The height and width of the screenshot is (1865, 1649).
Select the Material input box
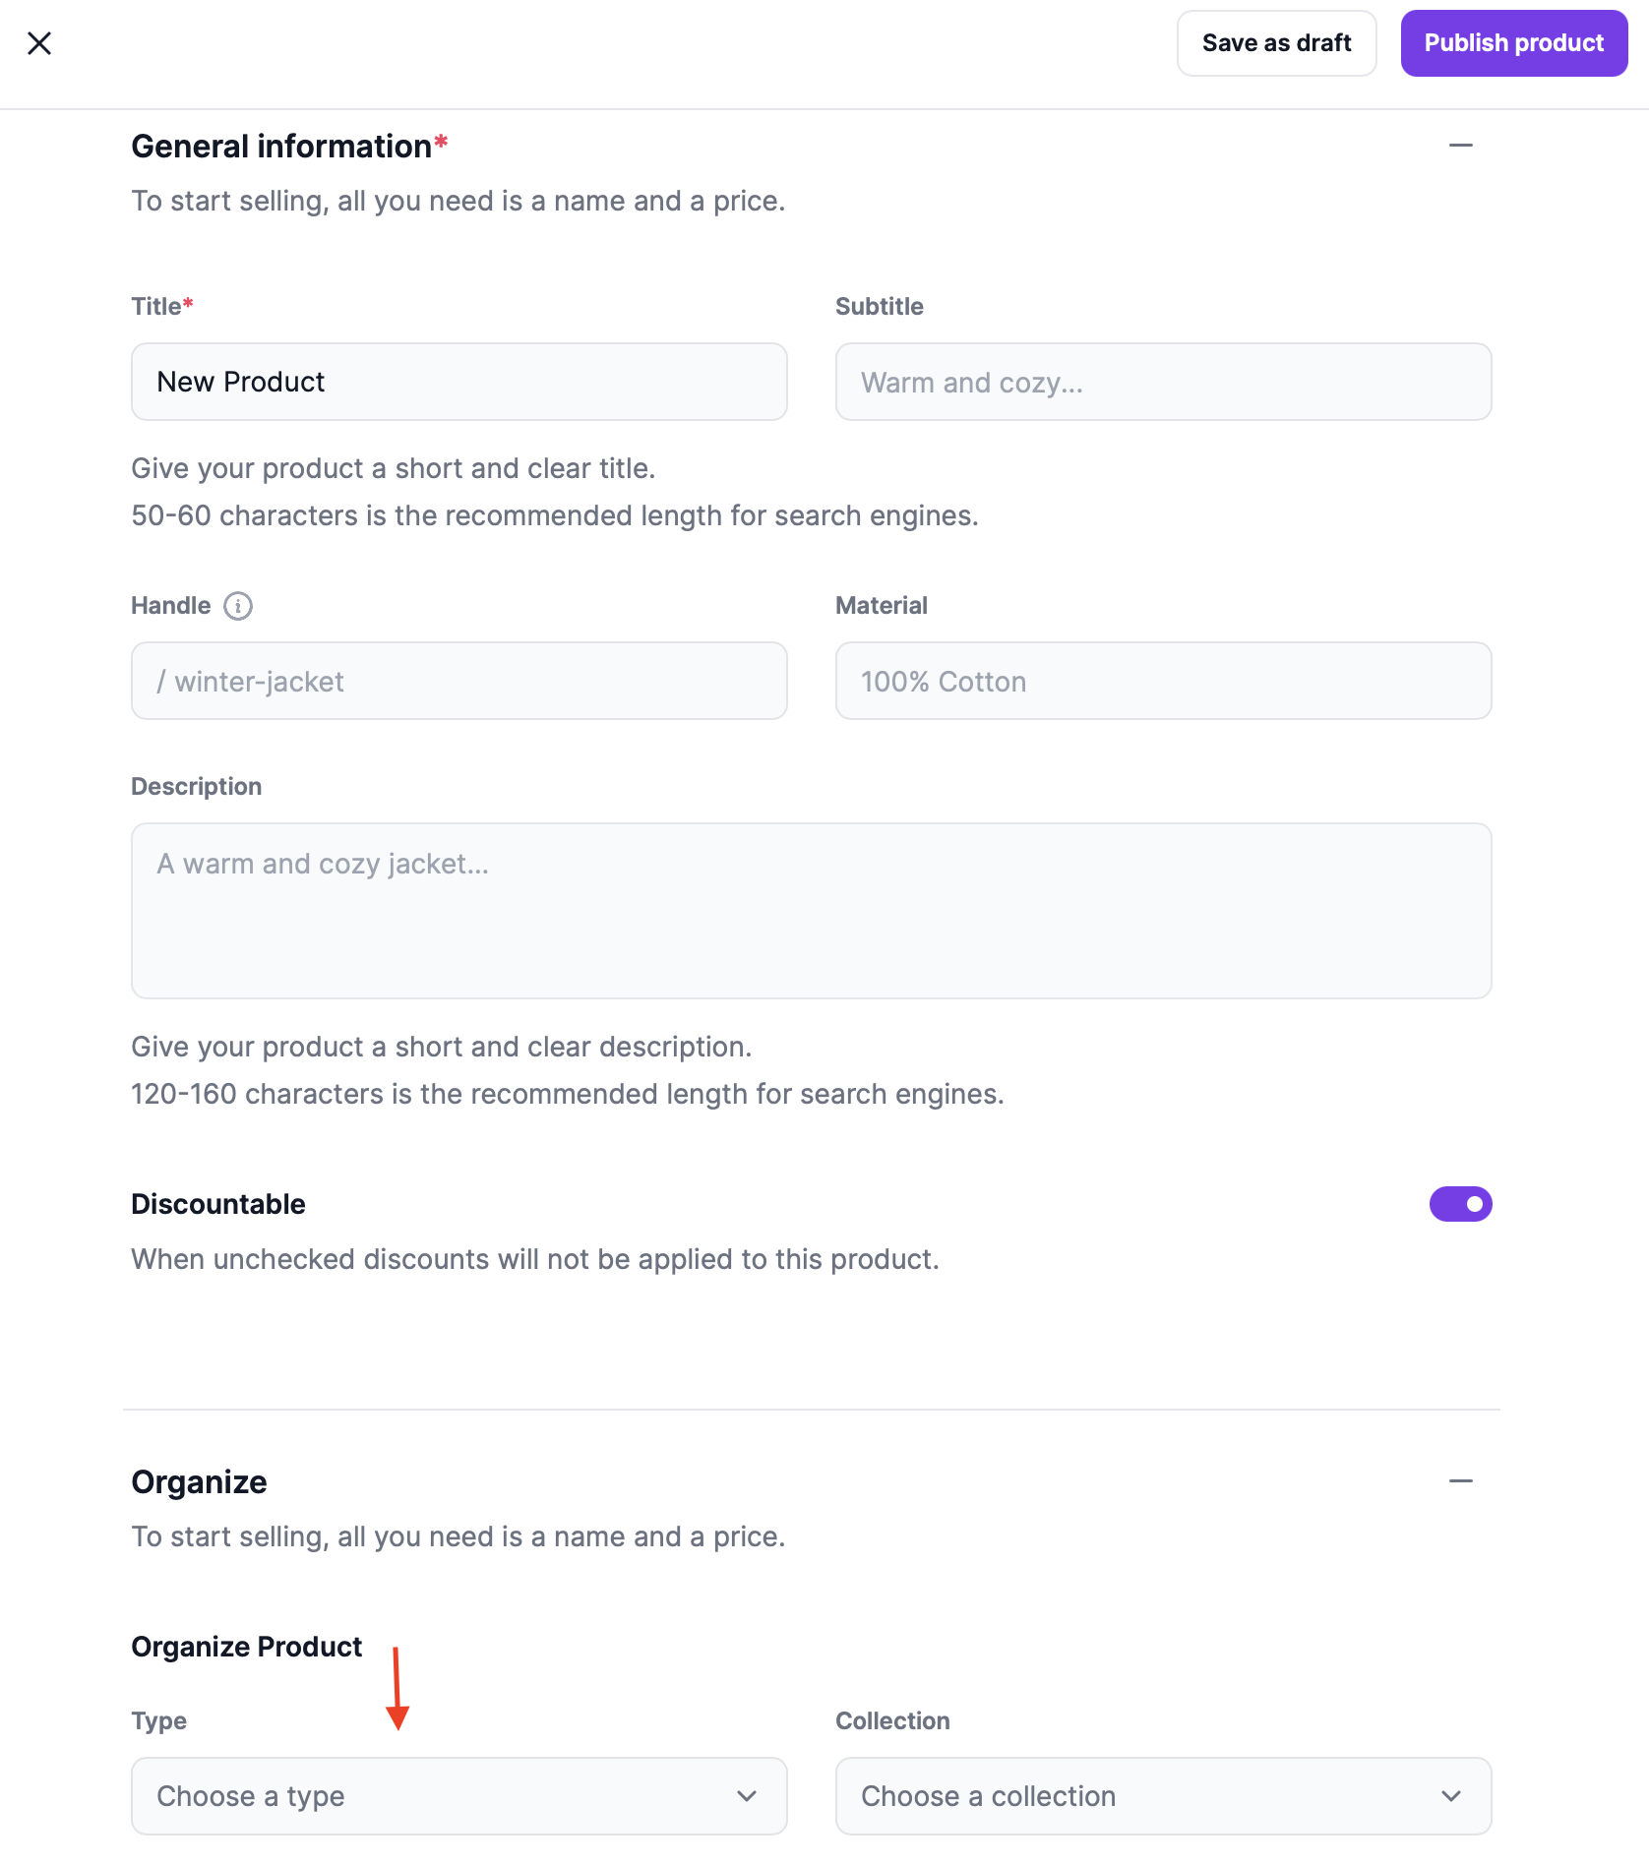tap(1163, 681)
